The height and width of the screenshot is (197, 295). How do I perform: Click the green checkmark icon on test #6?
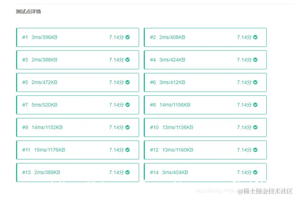255,82
